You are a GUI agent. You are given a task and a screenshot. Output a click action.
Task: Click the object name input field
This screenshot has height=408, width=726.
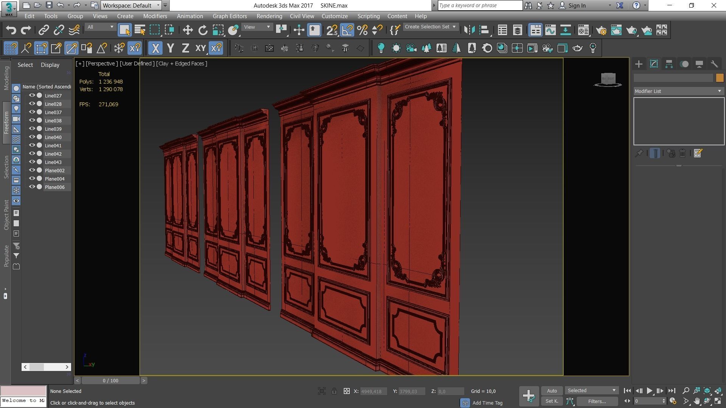[673, 78]
